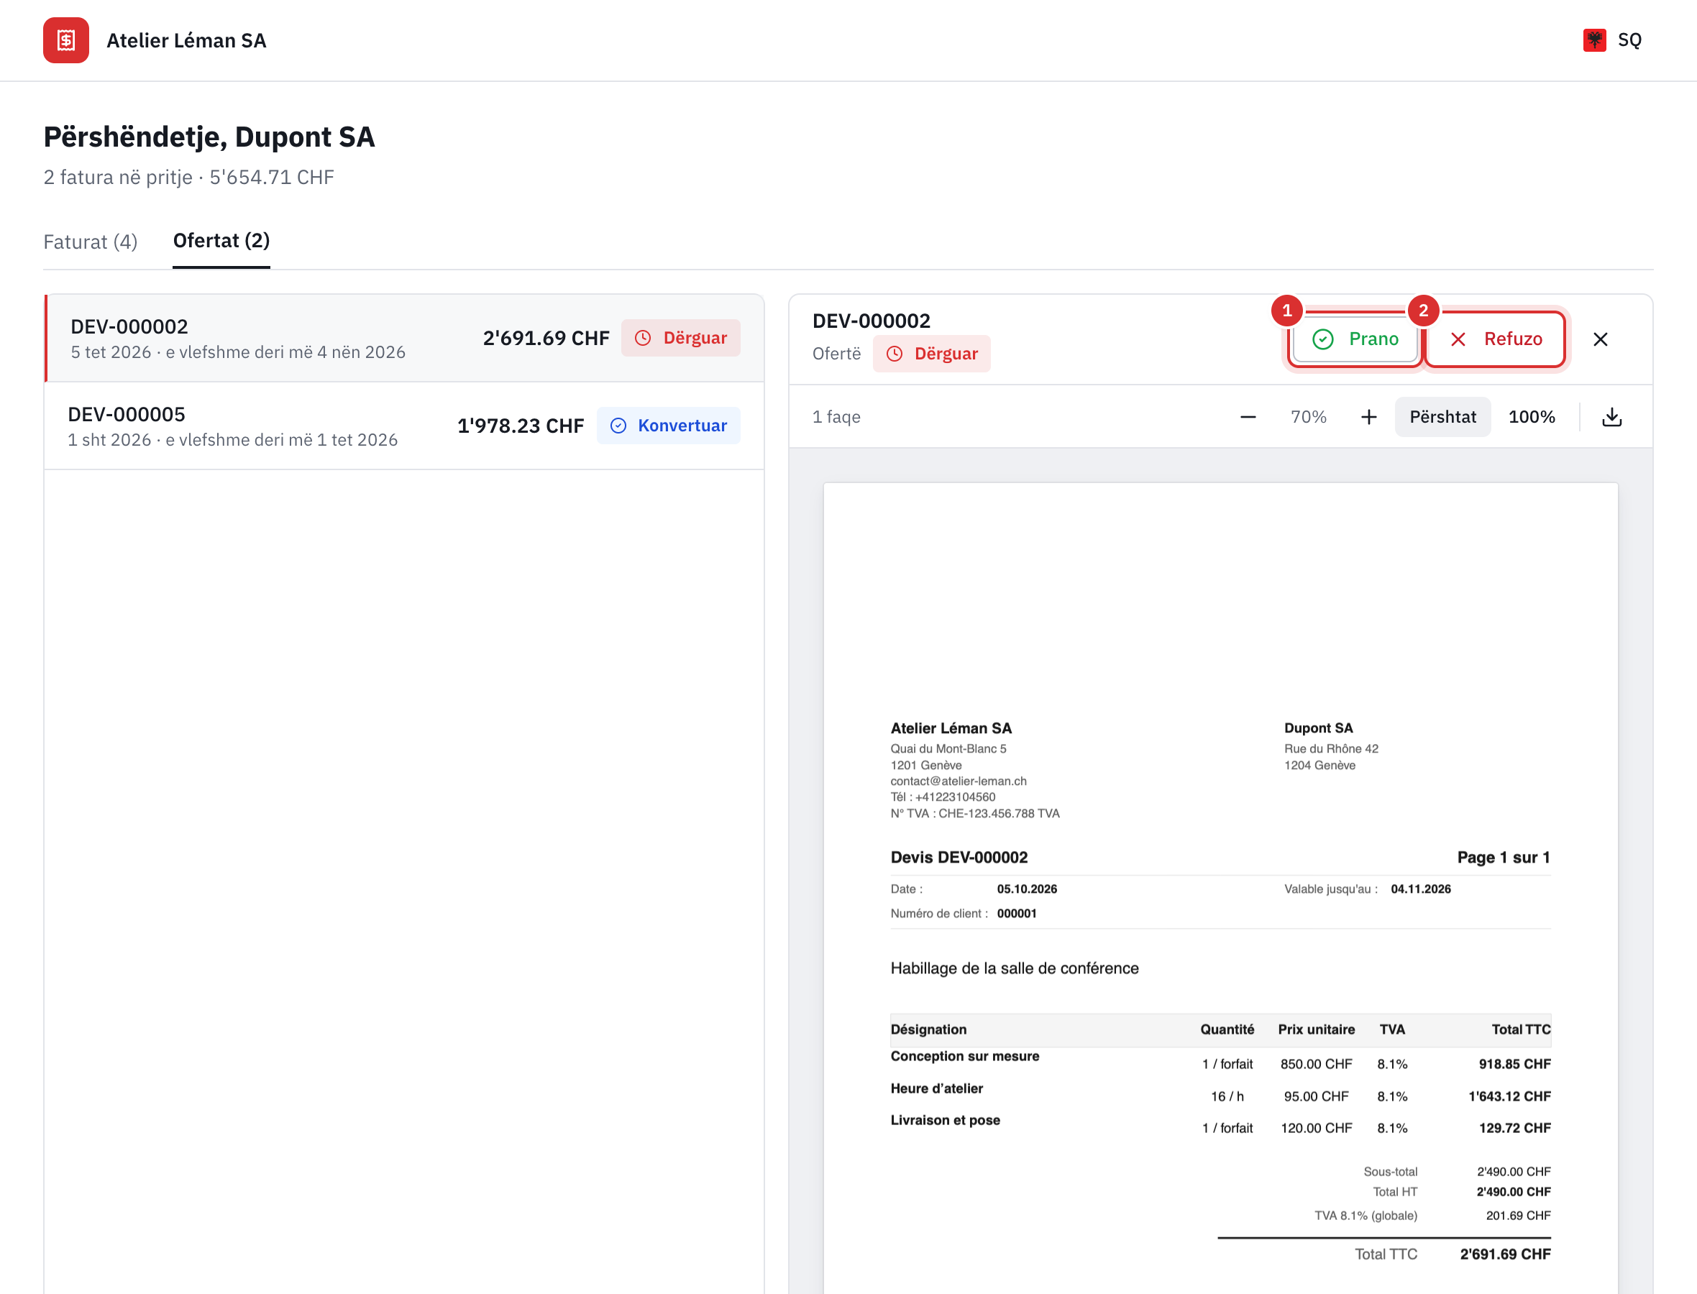Viewport: 1697px width, 1294px height.
Task: Set zoom to 100%
Action: [x=1532, y=417]
